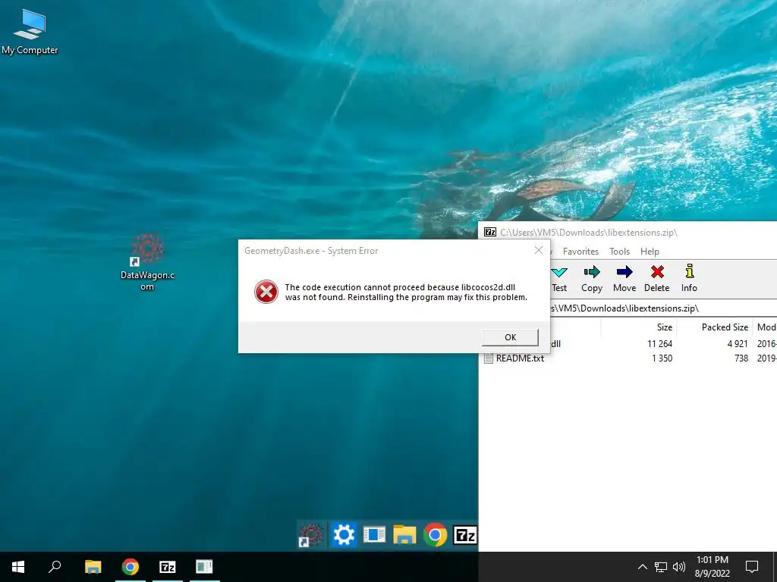Click the taskbar icon right of 7-Zip
Viewport: 777px width, 582px height.
point(204,567)
